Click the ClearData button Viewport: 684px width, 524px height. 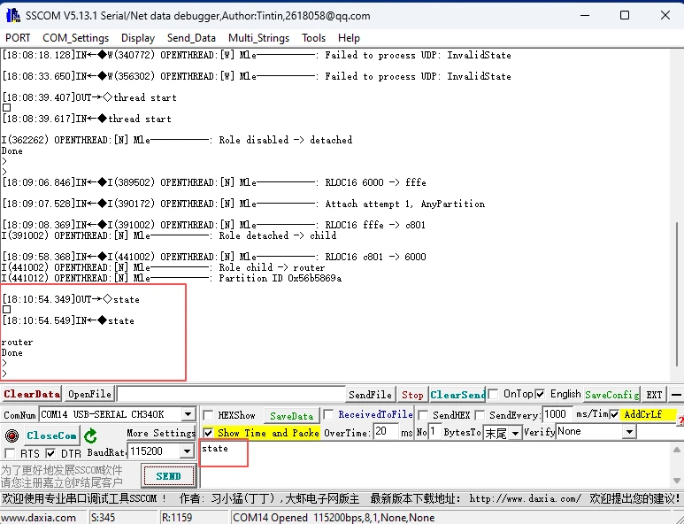(32, 394)
